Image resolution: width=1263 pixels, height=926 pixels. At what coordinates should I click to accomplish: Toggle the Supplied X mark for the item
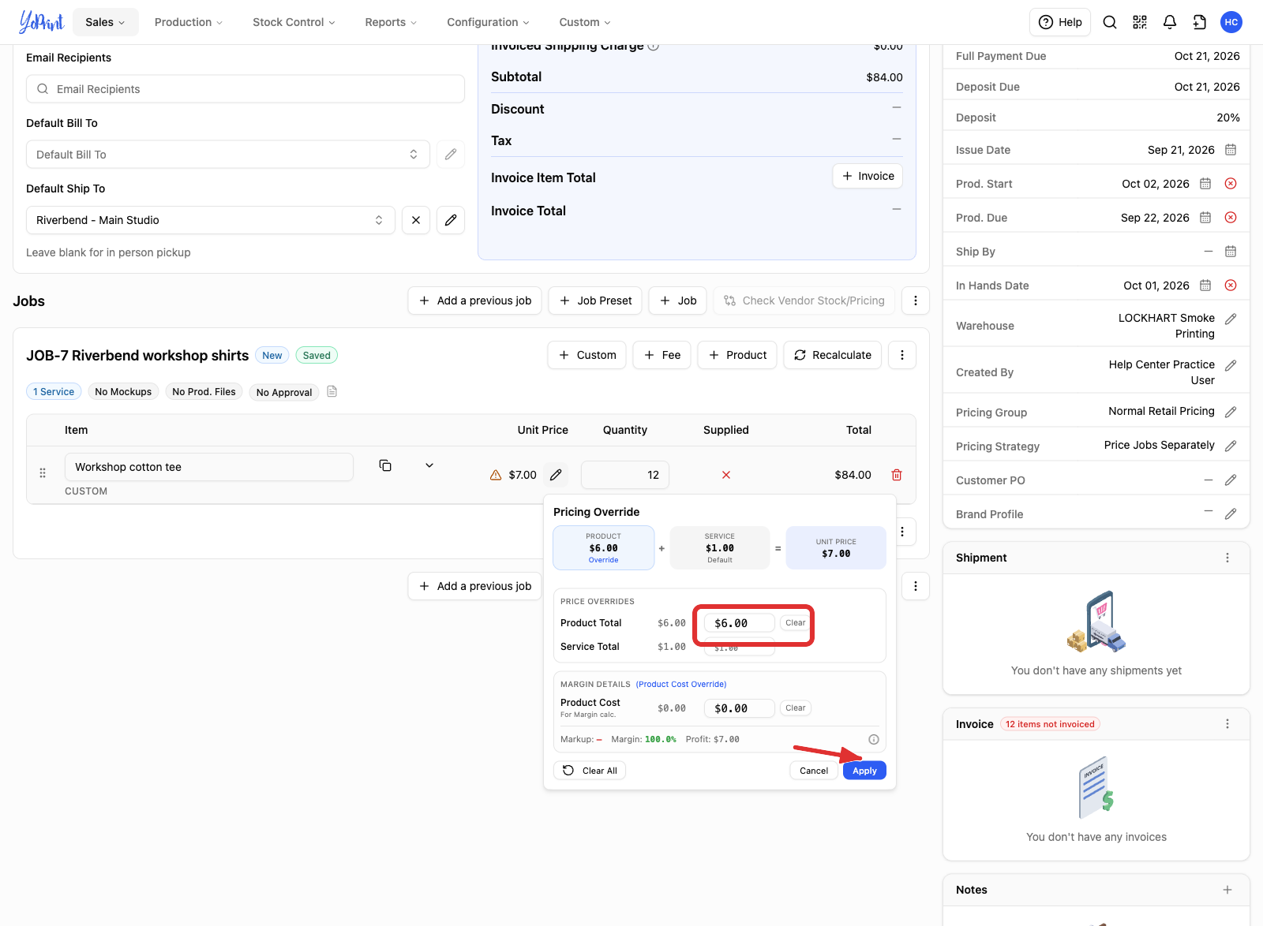click(x=726, y=475)
